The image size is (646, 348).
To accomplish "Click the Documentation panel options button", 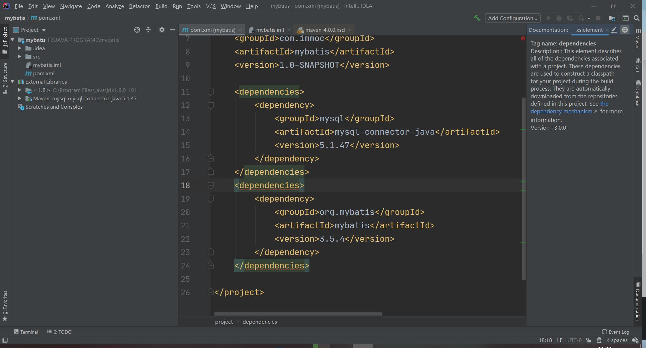I will coord(625,30).
